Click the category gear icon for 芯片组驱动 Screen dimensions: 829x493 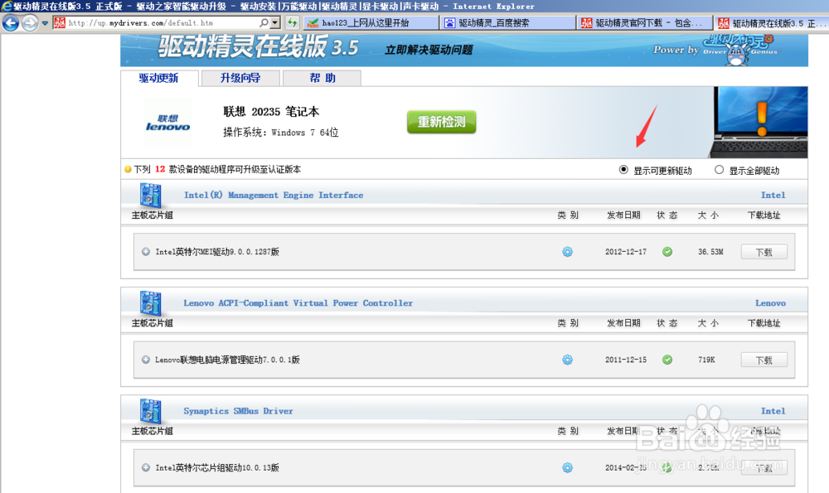(x=567, y=467)
